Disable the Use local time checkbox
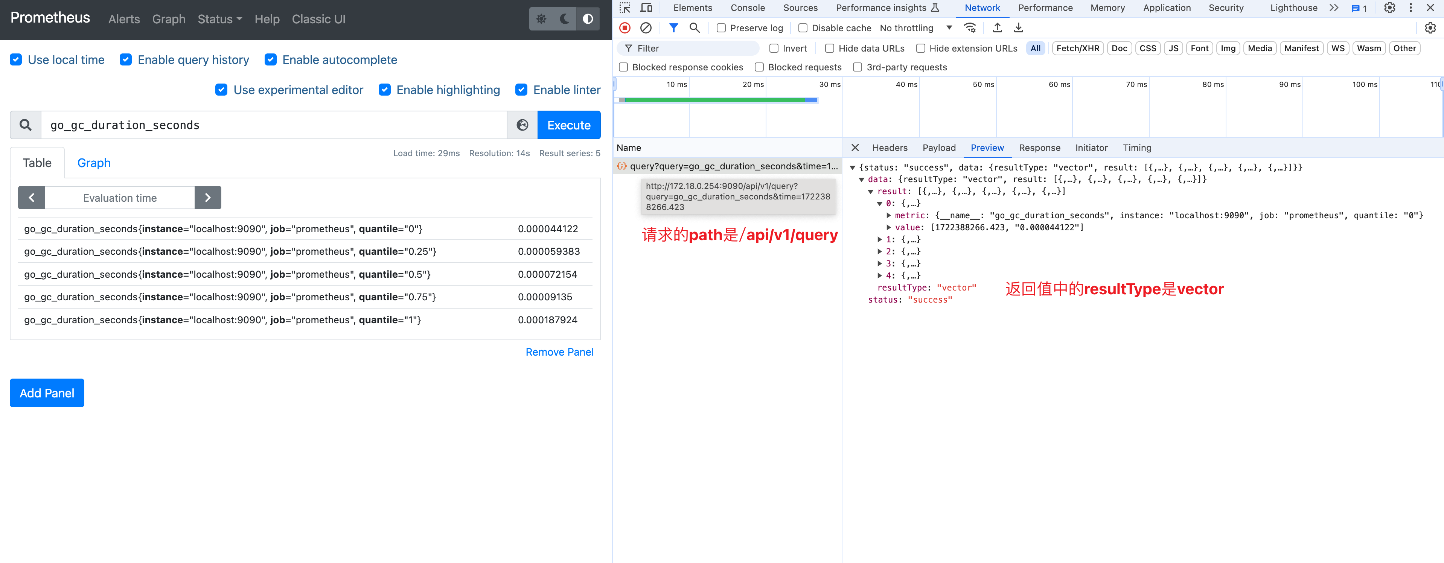Viewport: 1444px width, 563px height. click(x=16, y=60)
